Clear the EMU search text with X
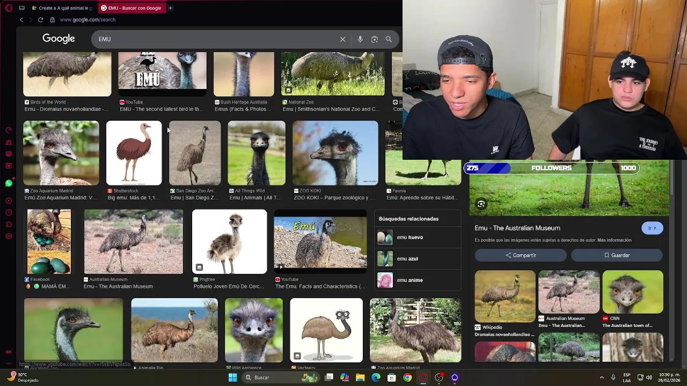Image resolution: width=687 pixels, height=386 pixels. (x=342, y=39)
